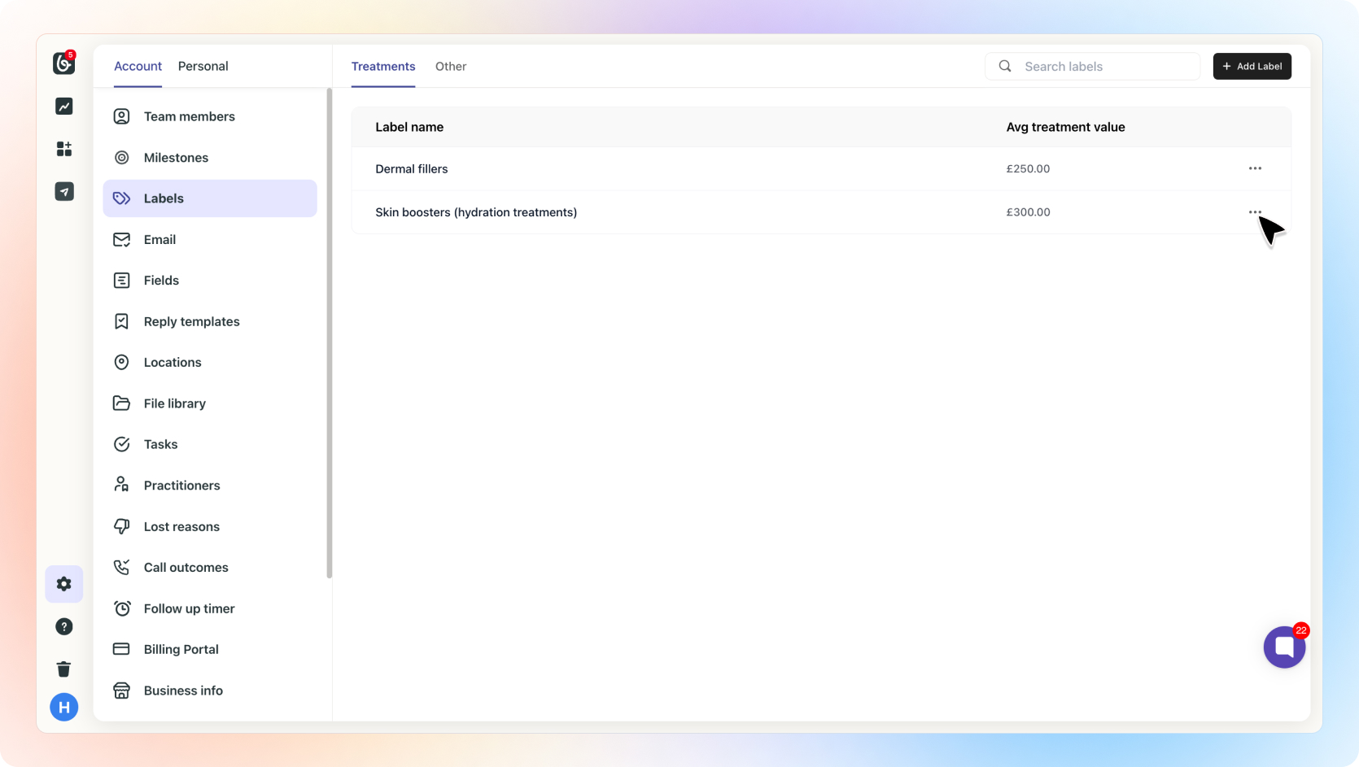Screen dimensions: 1359x767
Task: Click the Email envelope icon
Action: 121,240
